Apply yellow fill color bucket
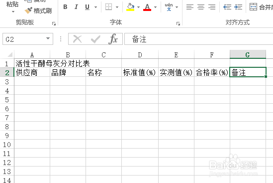The height and width of the screenshot is (183, 273). pyautogui.click(x=130, y=7)
